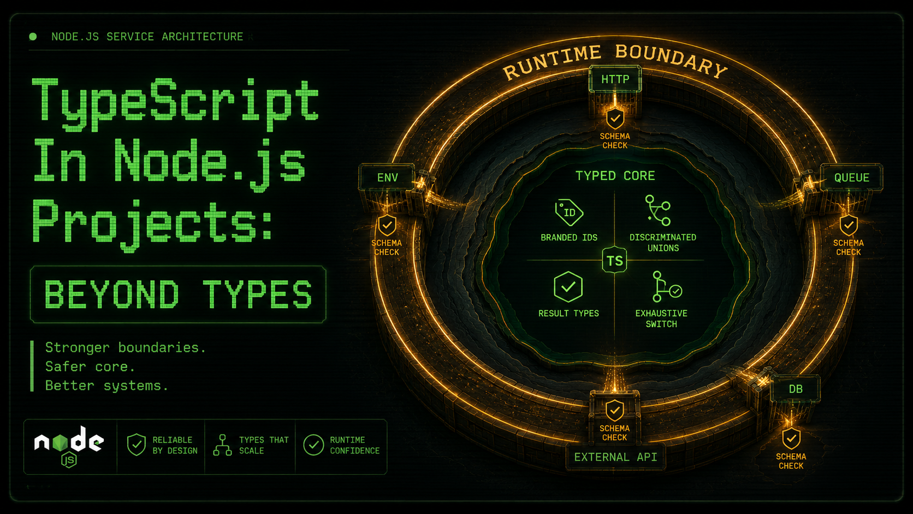Click the BEYOND TYPES banner
This screenshot has width=913, height=514.
coord(178,294)
